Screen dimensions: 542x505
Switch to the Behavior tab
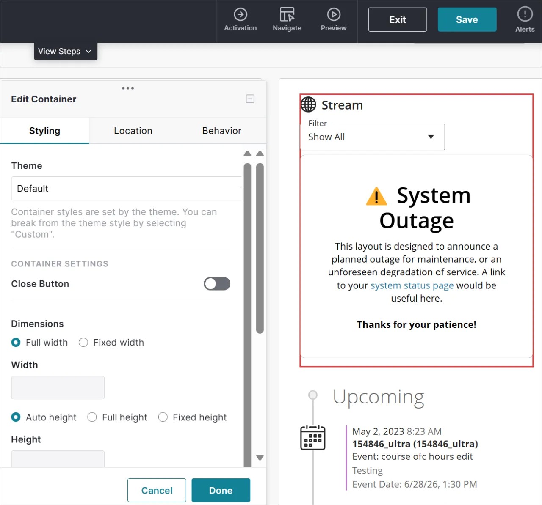click(x=221, y=131)
